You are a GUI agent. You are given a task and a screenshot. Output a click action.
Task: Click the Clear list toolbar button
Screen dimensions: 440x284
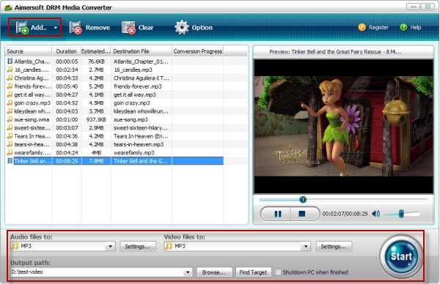[138, 27]
